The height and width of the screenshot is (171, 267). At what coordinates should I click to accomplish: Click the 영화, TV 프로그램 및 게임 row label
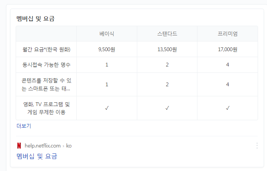(x=46, y=108)
